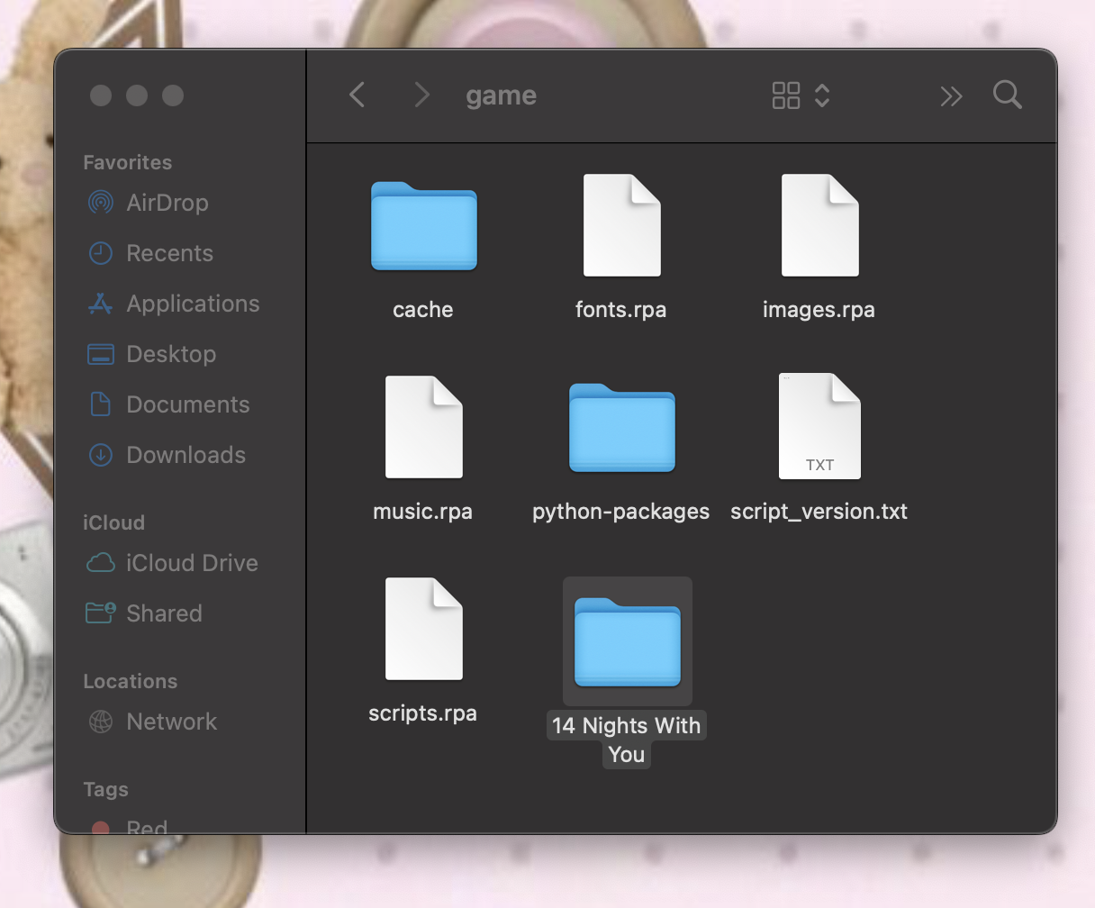Image resolution: width=1095 pixels, height=908 pixels.
Task: Click the python-packages folder name
Action: click(621, 512)
